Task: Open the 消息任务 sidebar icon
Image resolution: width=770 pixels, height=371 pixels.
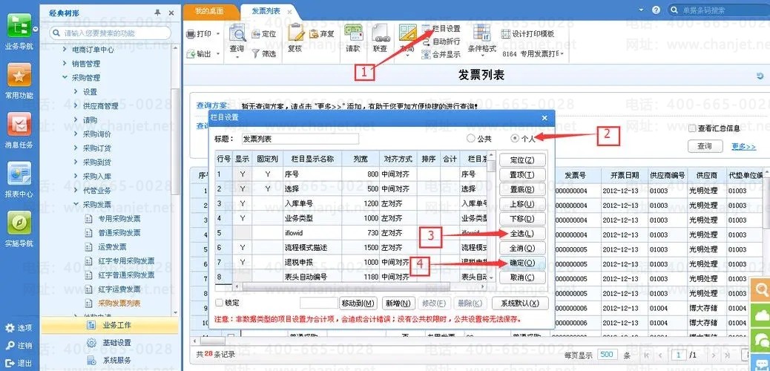Action: click(19, 125)
